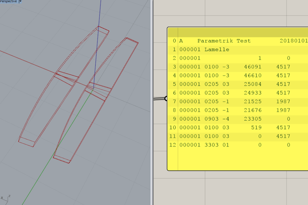308x205 pixels.
Task: Select row 9 '0903 -4' entry
Action: pos(217,119)
